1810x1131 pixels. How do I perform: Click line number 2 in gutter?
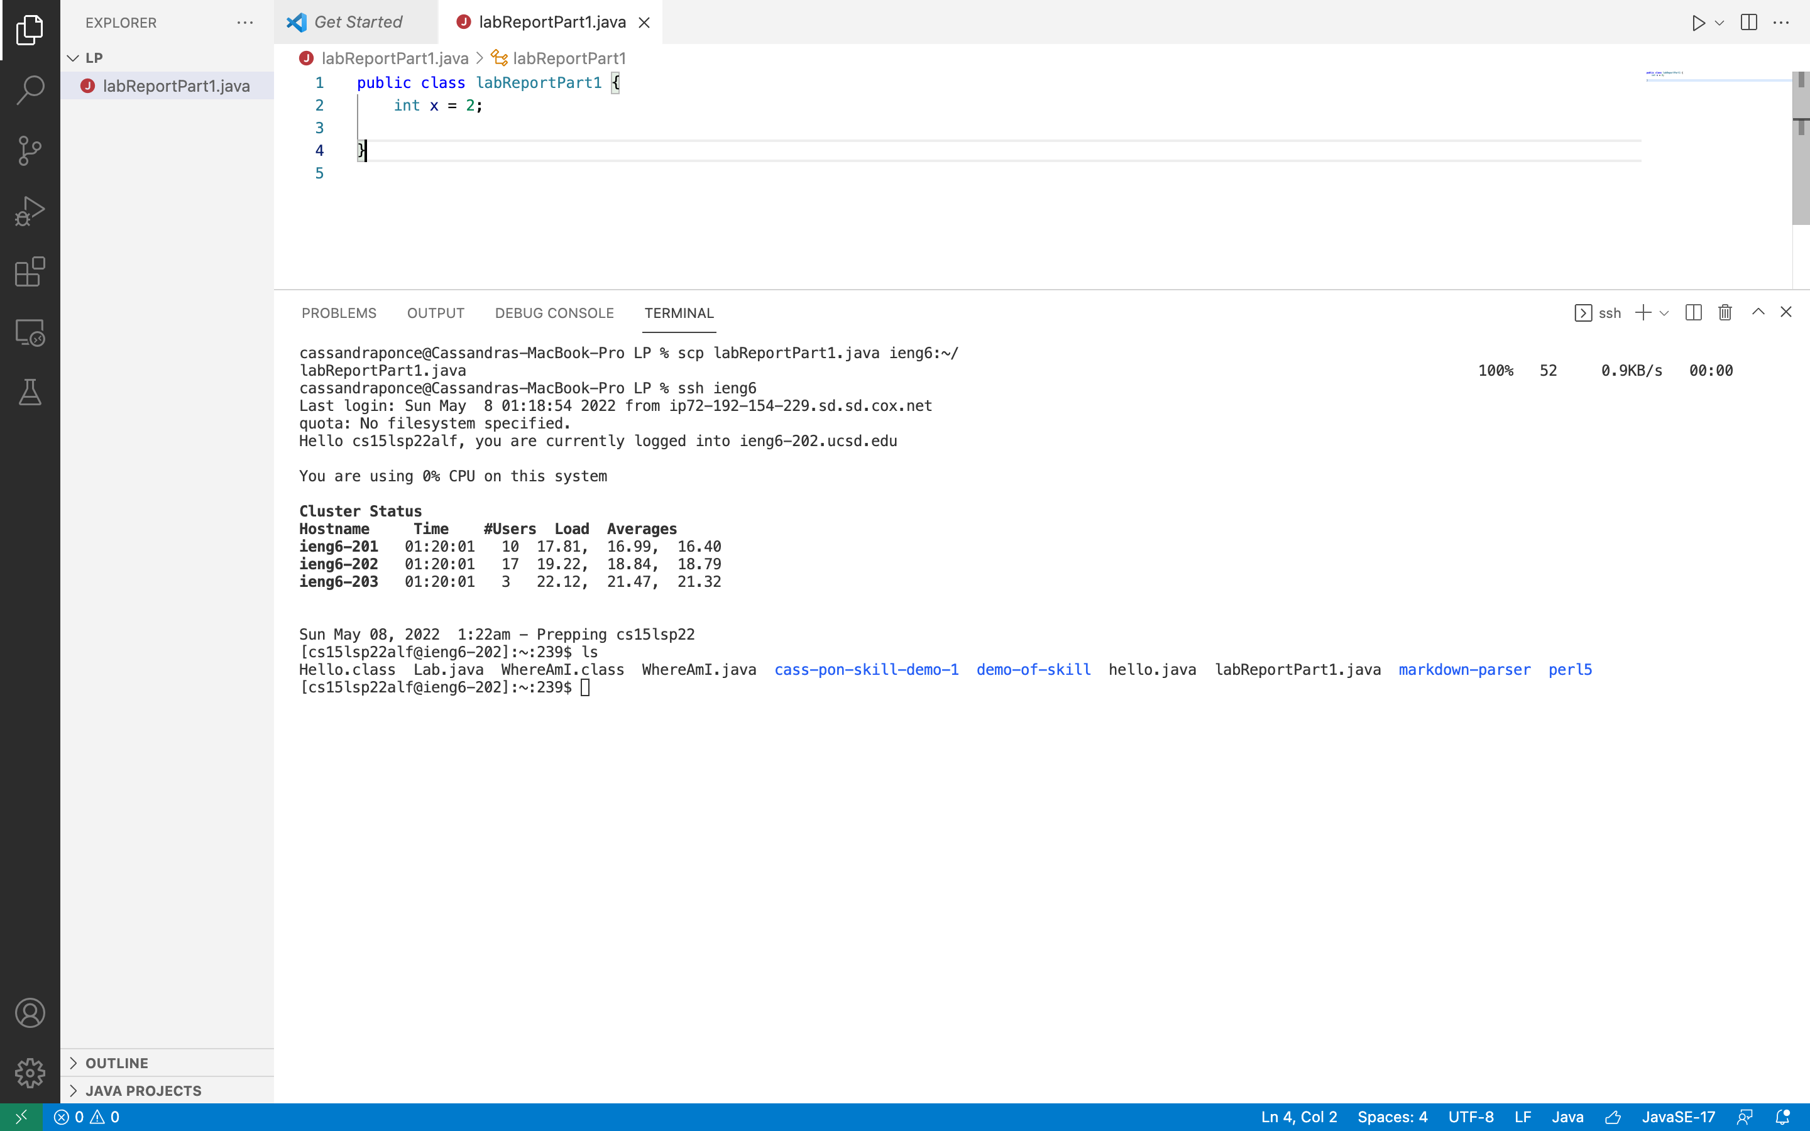click(x=319, y=106)
